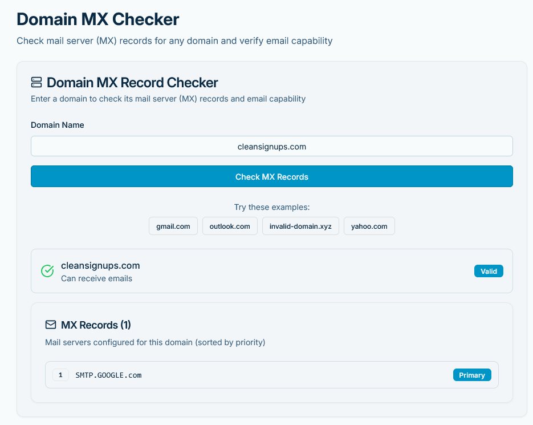
Task: Select the SMTP.GOOGLE.com mail server entry
Action: point(108,375)
